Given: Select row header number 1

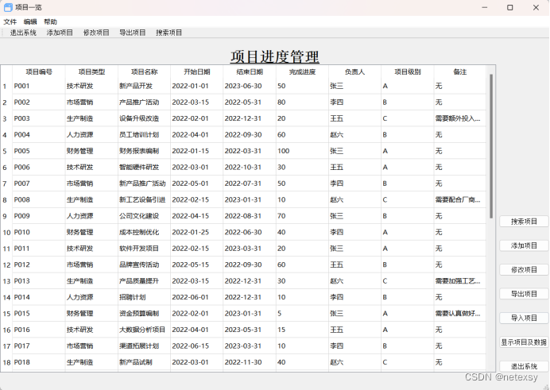Looking at the screenshot, I should [x=5, y=87].
